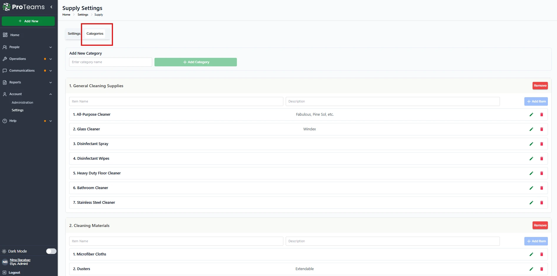Delete the Bathroom Cleaner row
The image size is (557, 276).
pos(541,188)
